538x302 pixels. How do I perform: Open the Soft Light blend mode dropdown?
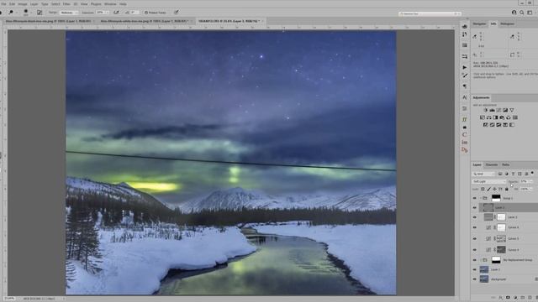point(489,181)
